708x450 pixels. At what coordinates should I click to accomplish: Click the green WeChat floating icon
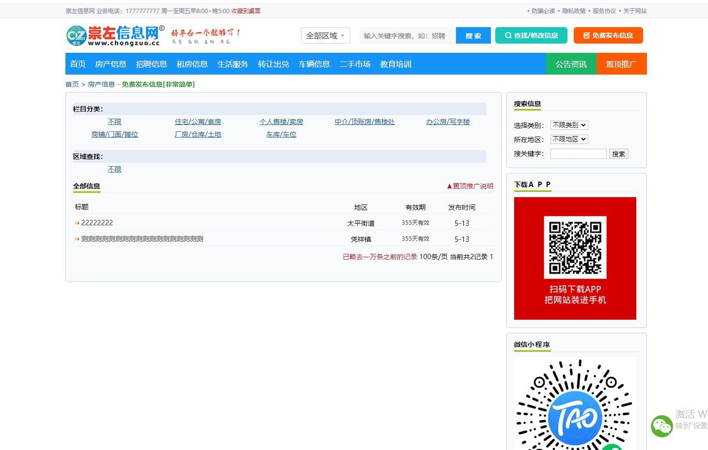point(661,426)
